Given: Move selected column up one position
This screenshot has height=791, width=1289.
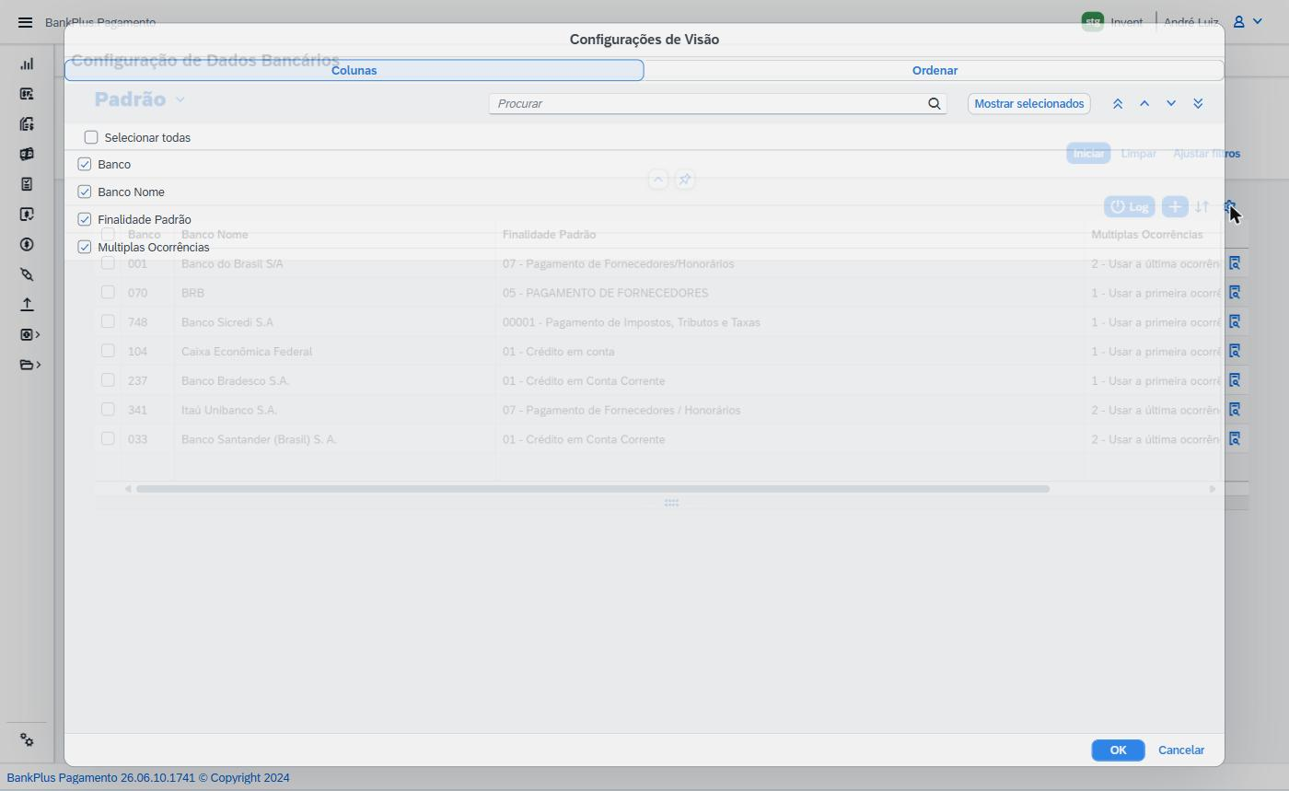Looking at the screenshot, I should click(x=1144, y=104).
